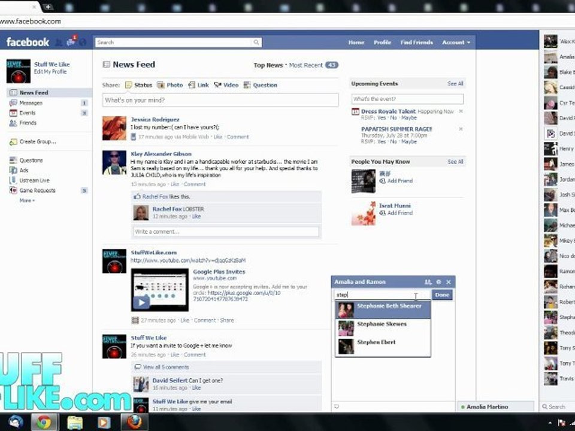The image size is (575, 431).
Task: Open Firefox from Windows taskbar
Action: (x=135, y=422)
